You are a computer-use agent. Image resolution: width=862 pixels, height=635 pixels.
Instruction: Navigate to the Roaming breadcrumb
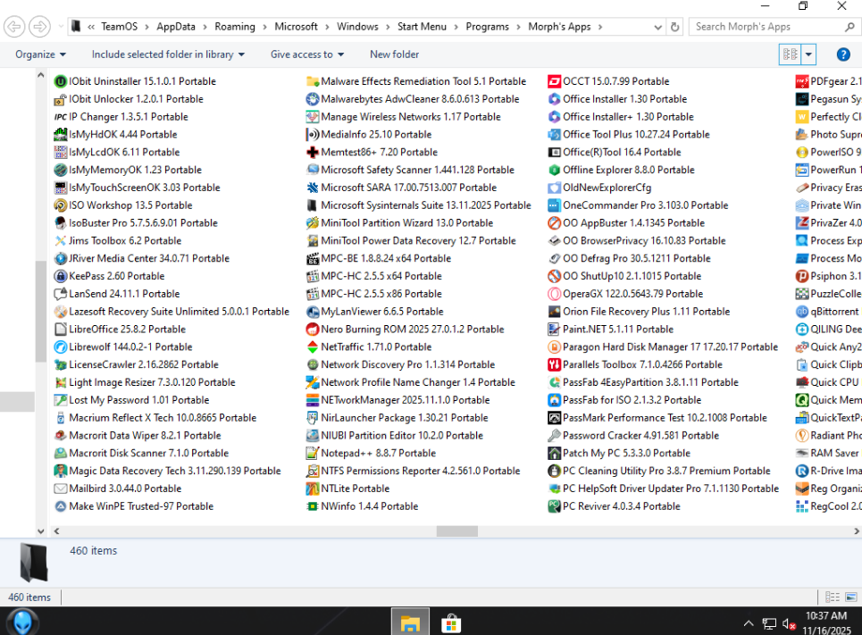click(235, 27)
